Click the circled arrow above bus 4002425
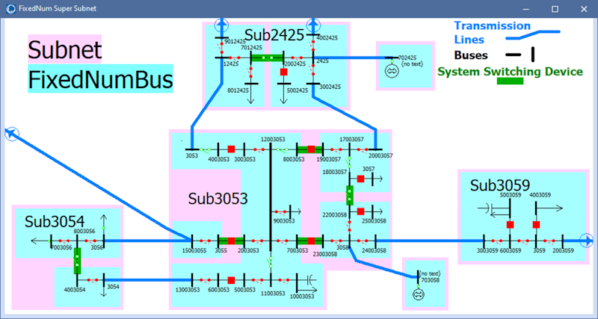 312,25
